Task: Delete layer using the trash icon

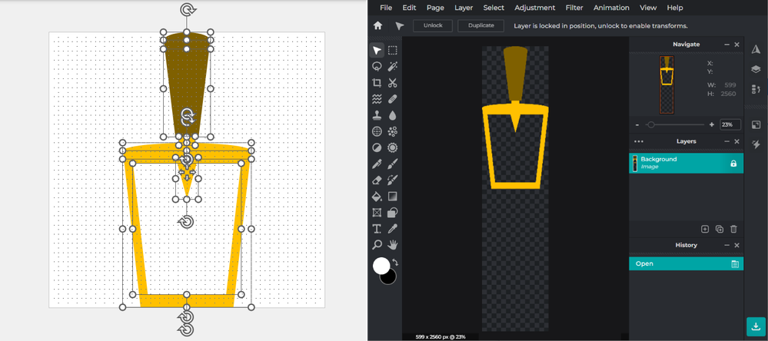Action: [x=733, y=229]
